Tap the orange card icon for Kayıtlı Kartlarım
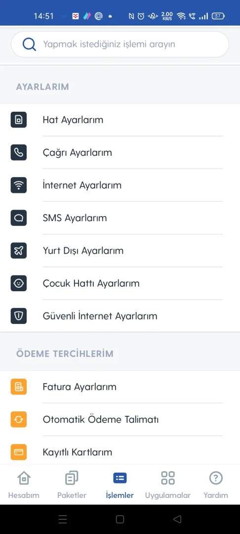 [19, 452]
